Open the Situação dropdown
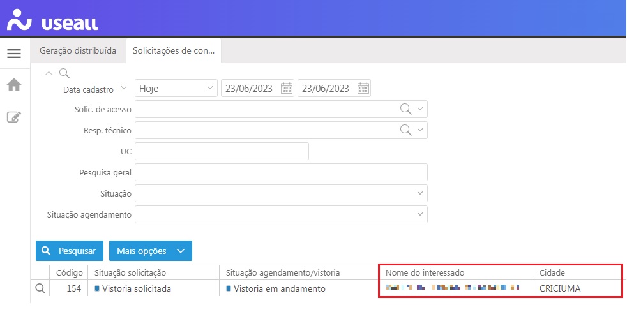Screen dimensions: 627x312 (281, 193)
